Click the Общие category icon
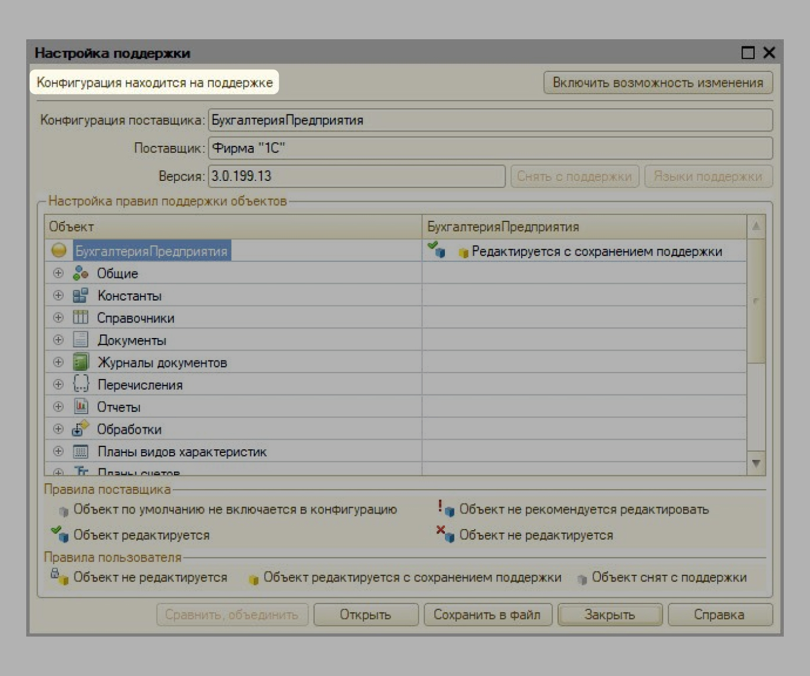 tap(80, 273)
